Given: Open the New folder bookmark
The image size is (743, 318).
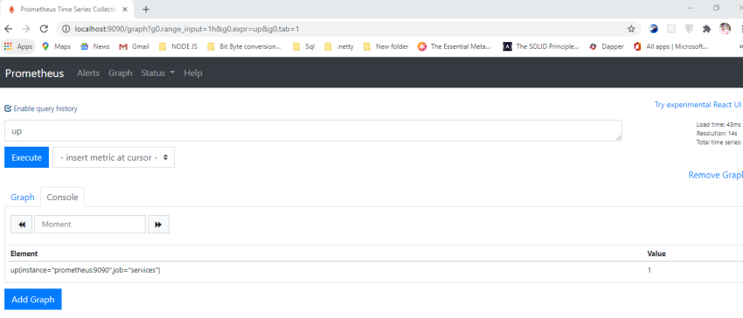Looking at the screenshot, I should point(385,46).
